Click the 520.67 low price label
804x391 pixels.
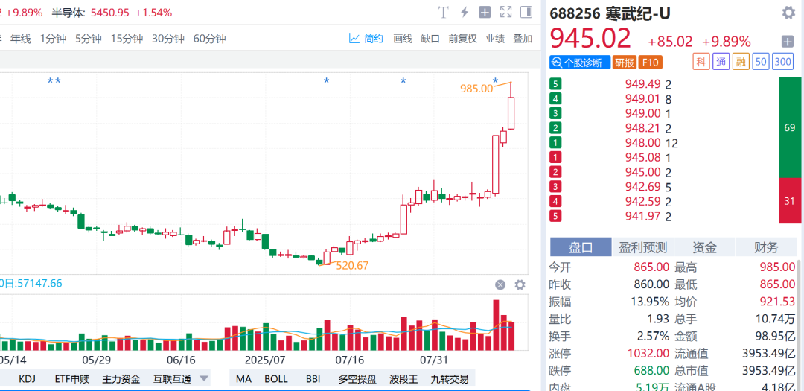coord(351,266)
